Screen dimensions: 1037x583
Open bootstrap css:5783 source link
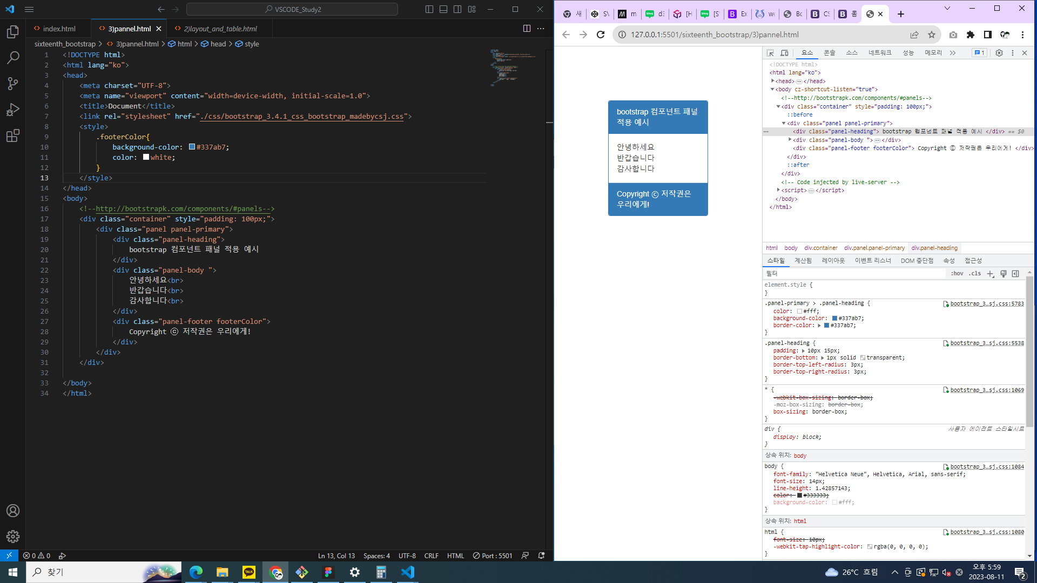[x=986, y=304]
